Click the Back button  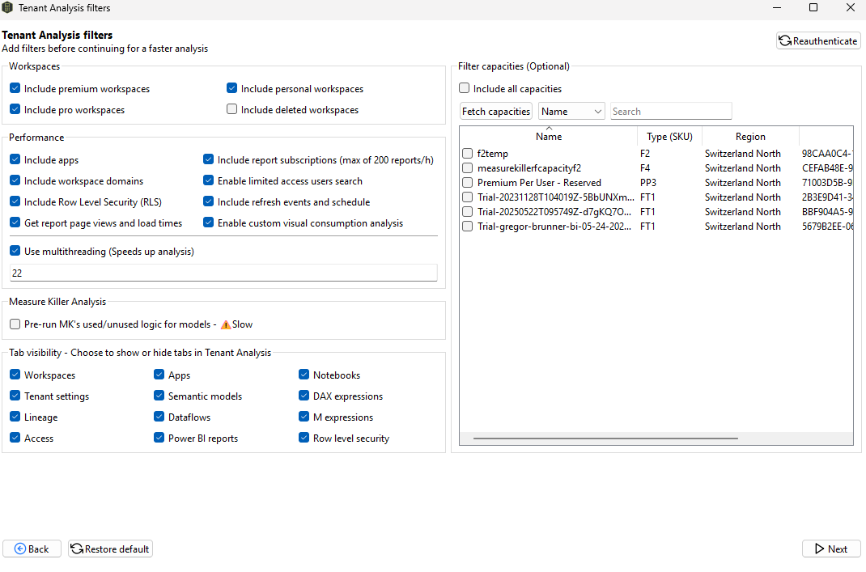32,549
